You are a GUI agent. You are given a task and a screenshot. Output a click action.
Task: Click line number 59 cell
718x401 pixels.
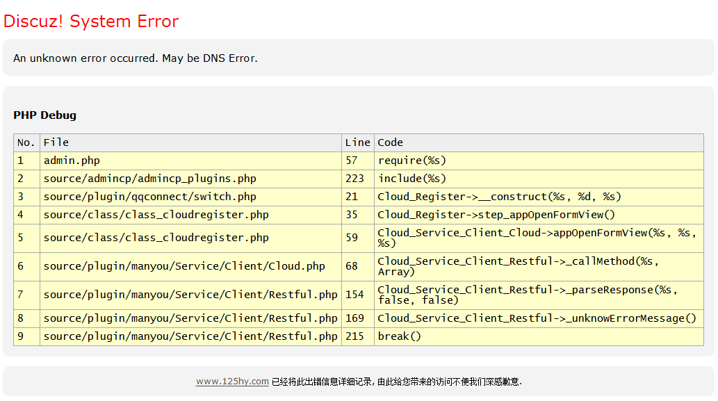tap(358, 238)
